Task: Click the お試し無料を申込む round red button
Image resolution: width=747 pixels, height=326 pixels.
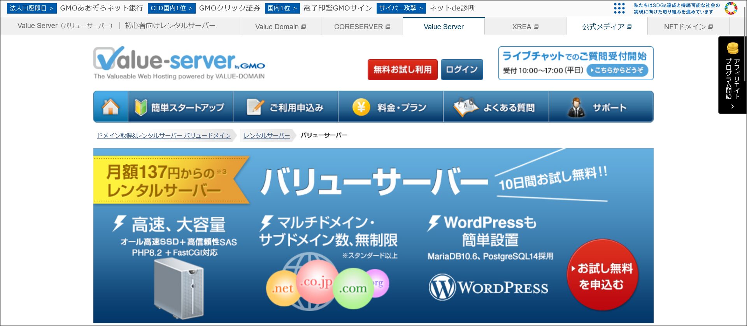Action: pyautogui.click(x=602, y=275)
